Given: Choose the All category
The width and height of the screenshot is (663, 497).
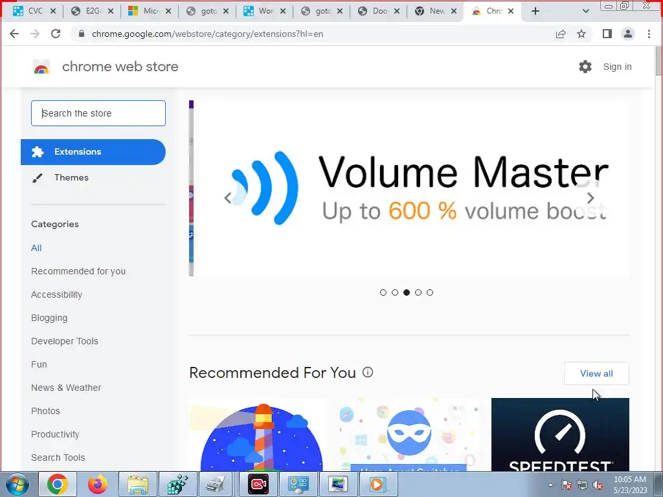Looking at the screenshot, I should (x=36, y=248).
